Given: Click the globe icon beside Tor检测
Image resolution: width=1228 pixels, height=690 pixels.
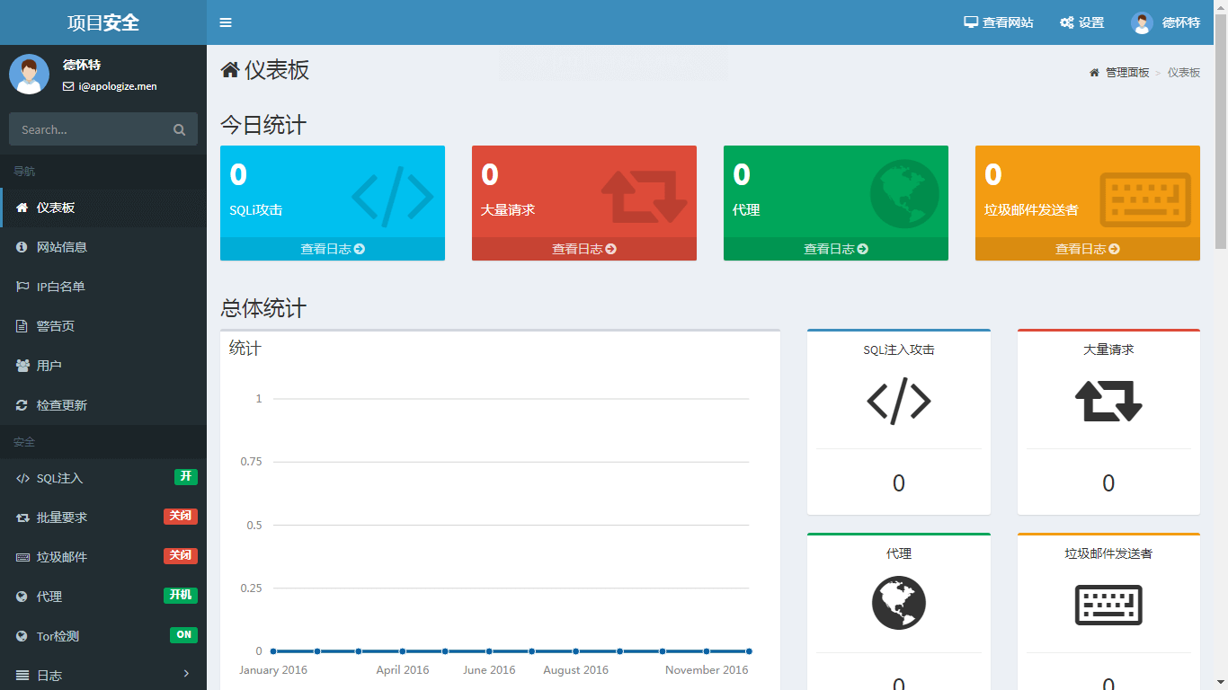Looking at the screenshot, I should point(22,636).
